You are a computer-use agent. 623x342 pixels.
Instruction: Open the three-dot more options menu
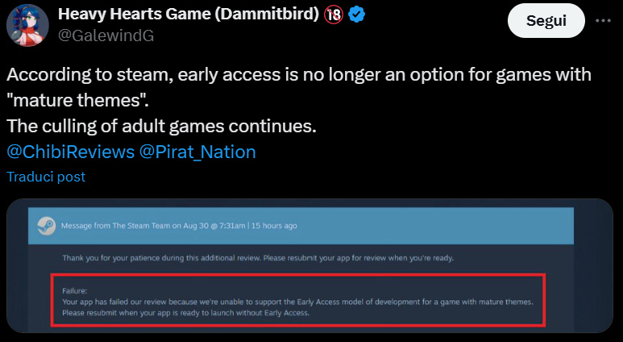603,20
